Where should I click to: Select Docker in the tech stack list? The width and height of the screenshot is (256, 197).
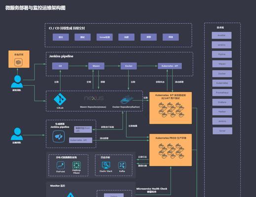tap(222, 74)
